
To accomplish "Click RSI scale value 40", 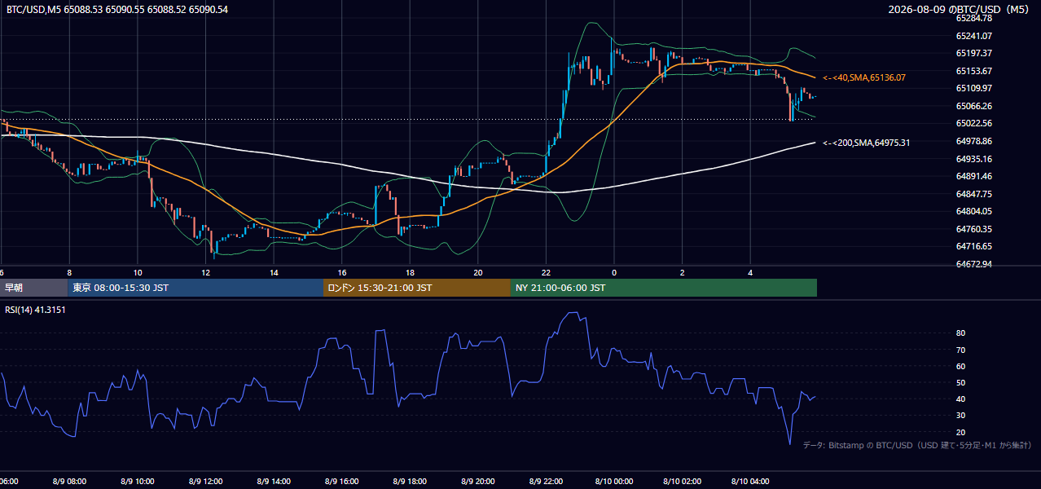I will [961, 399].
